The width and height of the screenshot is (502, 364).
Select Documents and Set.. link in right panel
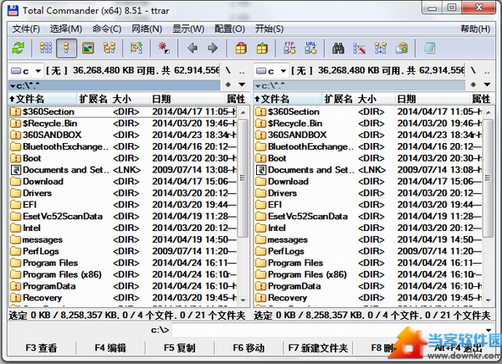[x=368, y=170]
